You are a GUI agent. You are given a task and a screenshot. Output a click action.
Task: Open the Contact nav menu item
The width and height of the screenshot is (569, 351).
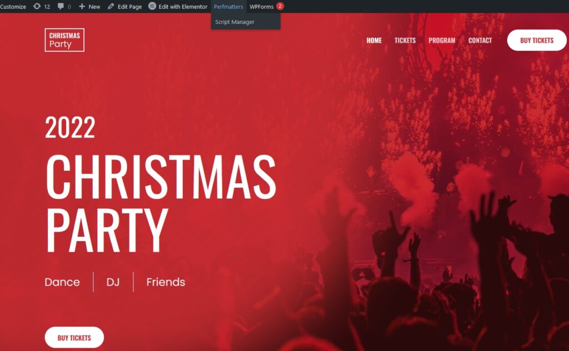point(480,40)
